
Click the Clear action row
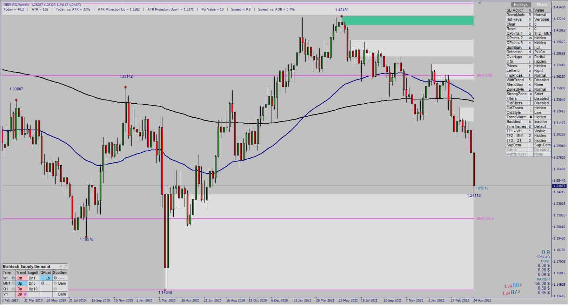click(528, 24)
